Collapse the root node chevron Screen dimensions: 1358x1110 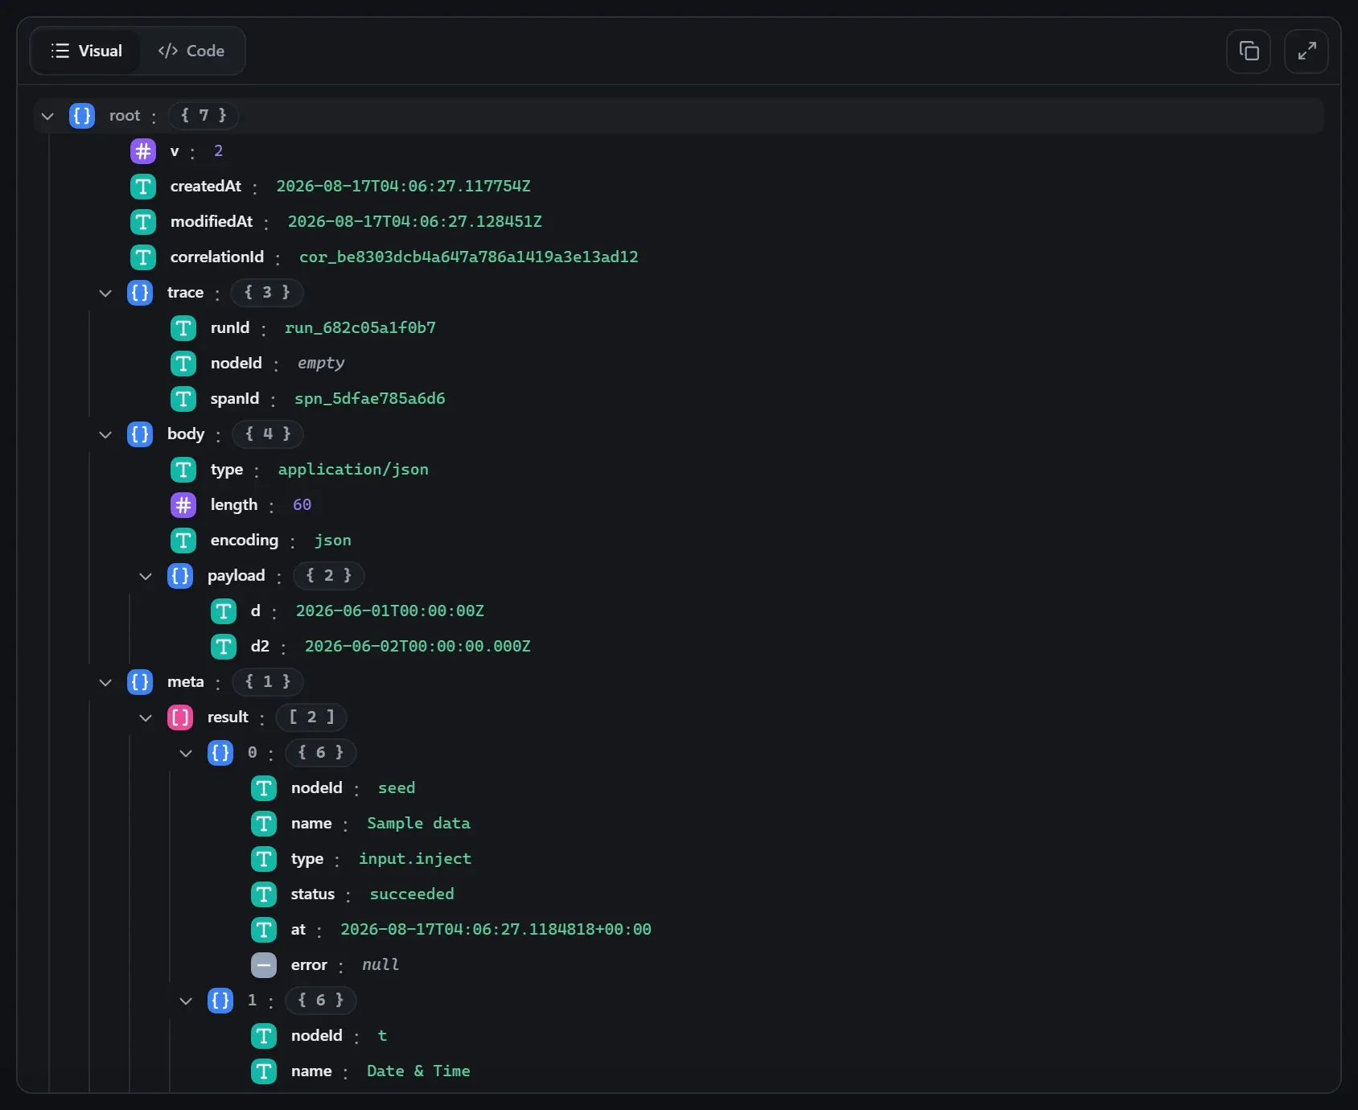click(47, 116)
